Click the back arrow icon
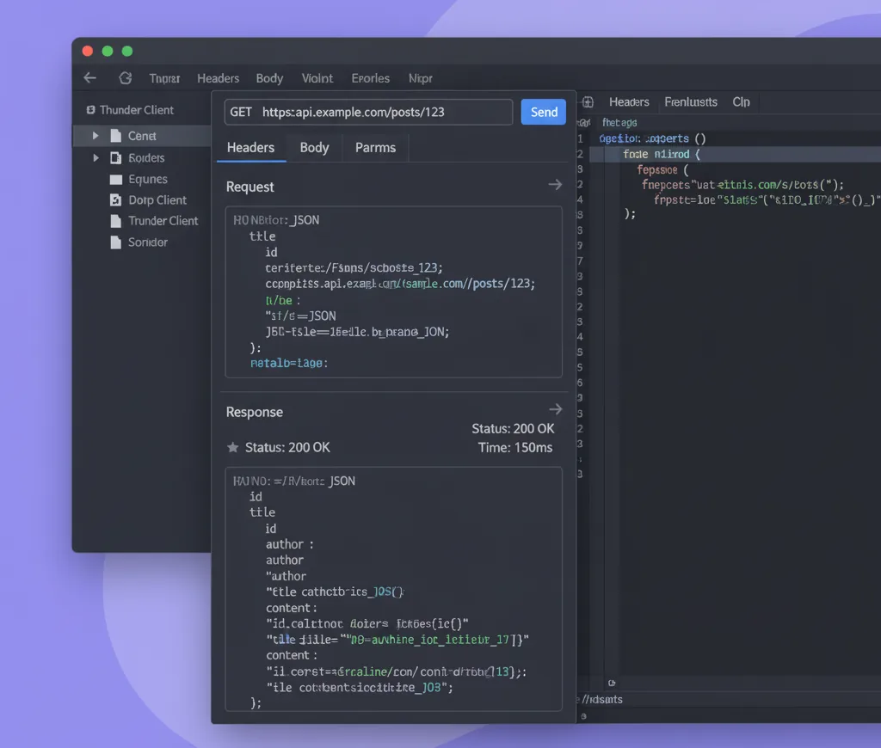The image size is (881, 748). tap(89, 78)
